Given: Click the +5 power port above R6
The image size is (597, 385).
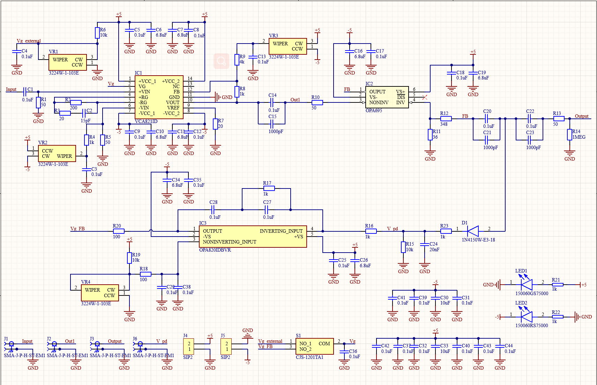Looking at the screenshot, I should (119, 16).
